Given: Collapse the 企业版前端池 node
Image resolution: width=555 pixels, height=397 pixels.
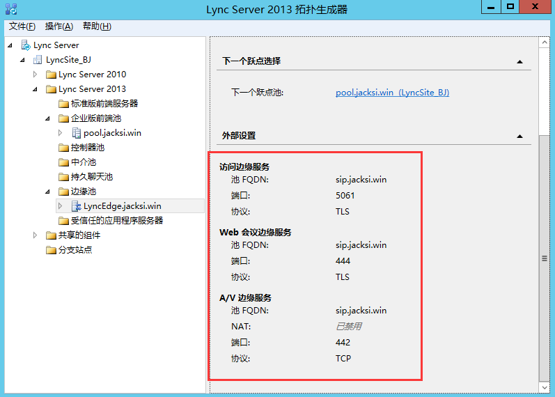Looking at the screenshot, I should click(x=48, y=118).
